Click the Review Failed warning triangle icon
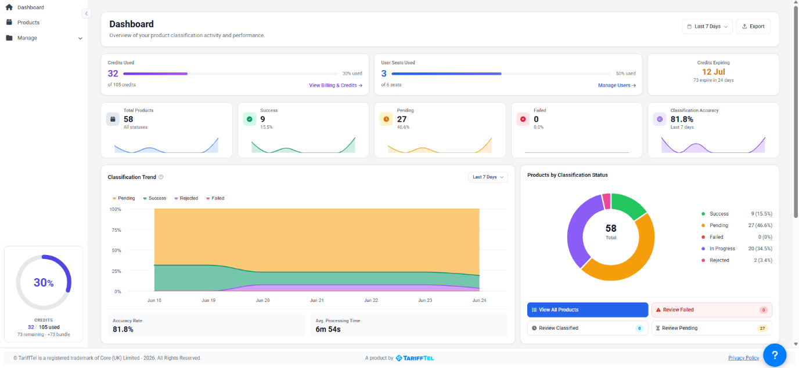799x368 pixels. click(x=658, y=309)
